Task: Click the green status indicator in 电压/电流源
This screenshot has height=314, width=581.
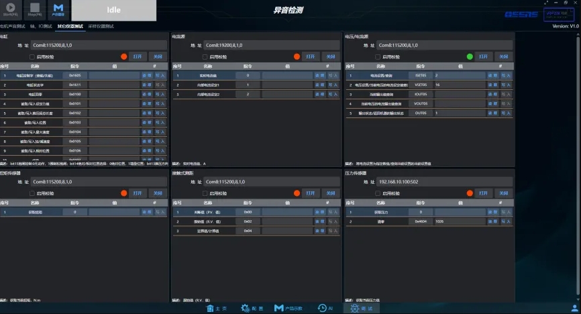Action: [470, 57]
